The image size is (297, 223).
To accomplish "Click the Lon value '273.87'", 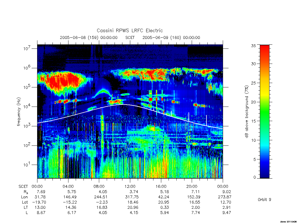I will 224,197.
